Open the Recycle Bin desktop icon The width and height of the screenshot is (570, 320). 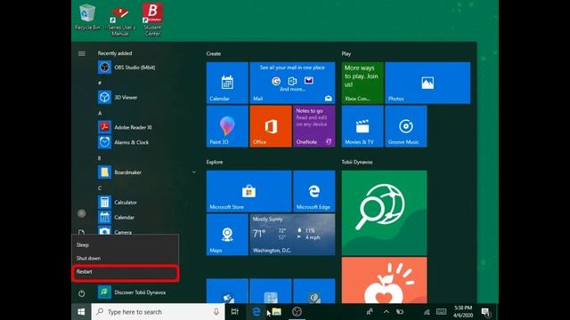pyautogui.click(x=87, y=17)
